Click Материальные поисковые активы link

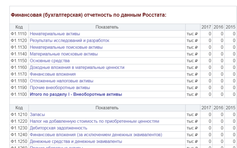[64, 54]
